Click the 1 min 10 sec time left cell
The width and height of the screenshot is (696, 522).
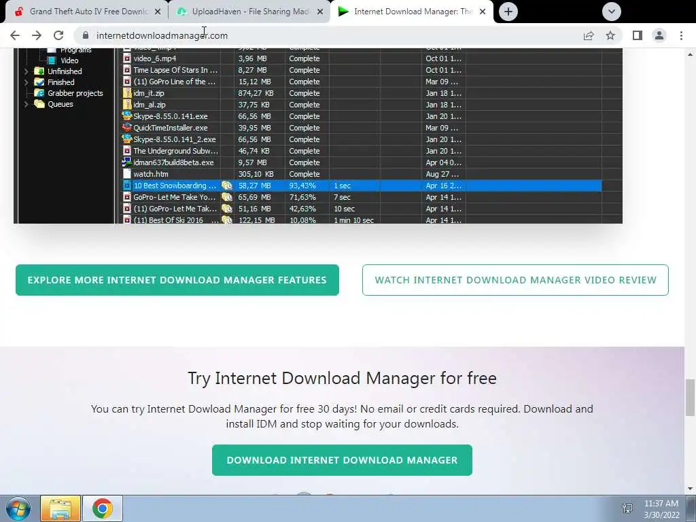pos(353,220)
